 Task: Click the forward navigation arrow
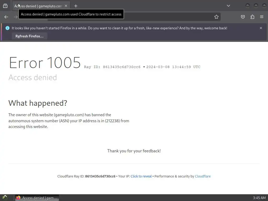pyautogui.click(x=15, y=17)
